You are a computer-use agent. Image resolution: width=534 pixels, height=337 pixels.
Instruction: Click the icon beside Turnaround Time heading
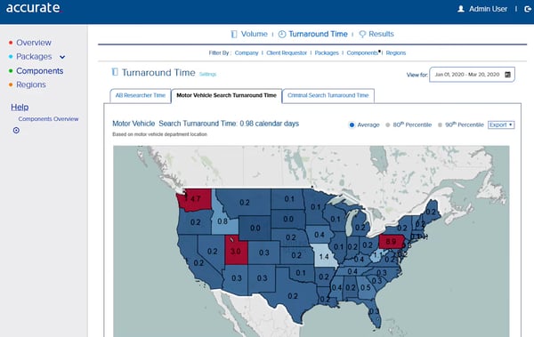pos(115,72)
